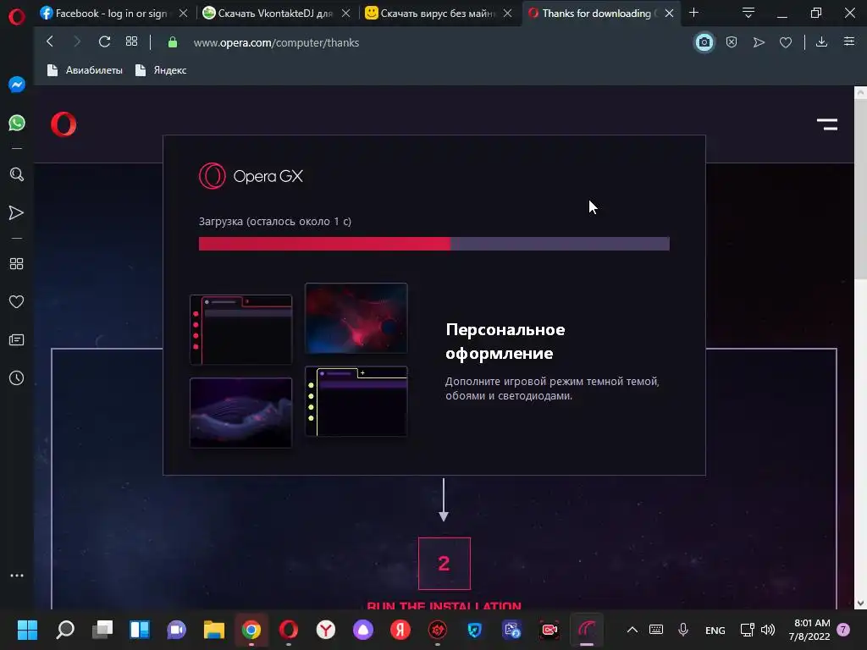The image size is (867, 650).
Task: Show hidden system tray icons
Action: [x=632, y=630]
